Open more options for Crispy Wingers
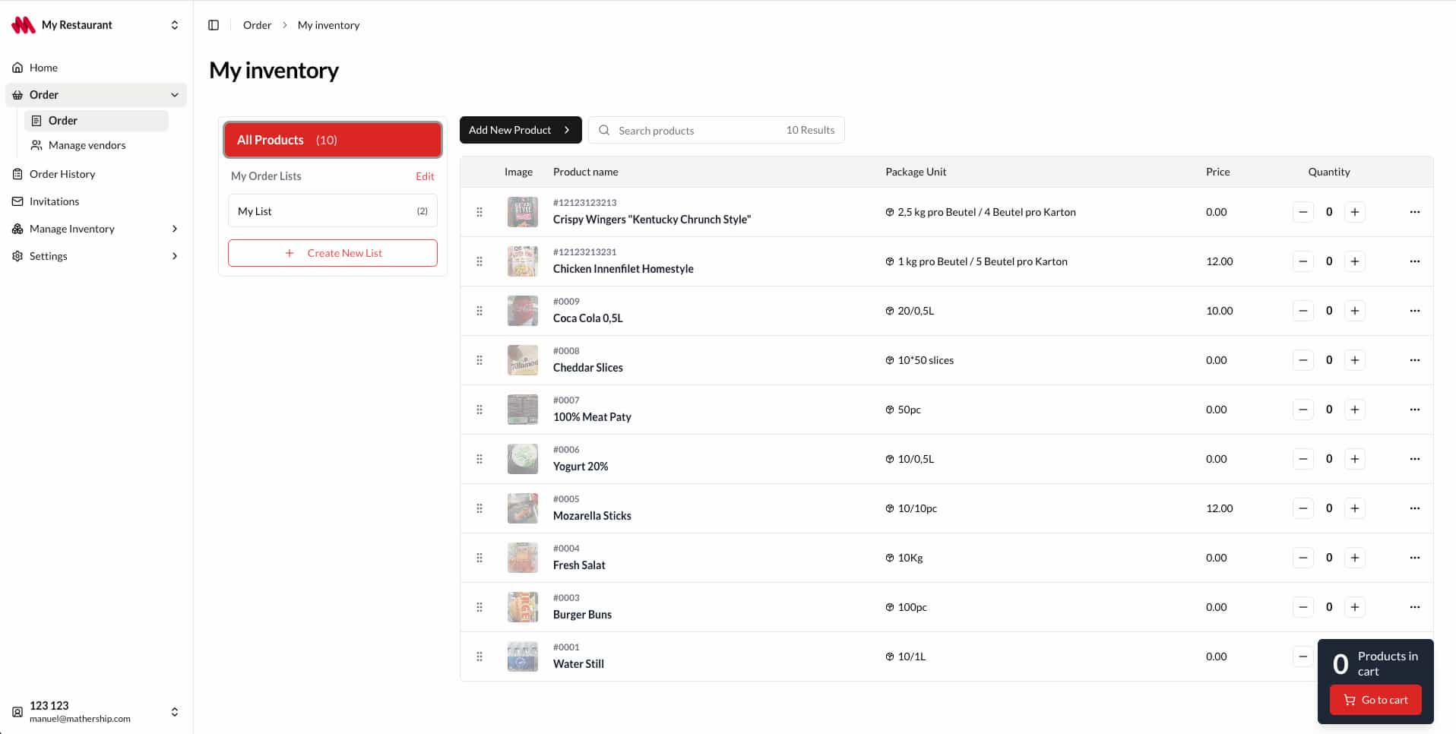Image resolution: width=1456 pixels, height=734 pixels. [1415, 212]
